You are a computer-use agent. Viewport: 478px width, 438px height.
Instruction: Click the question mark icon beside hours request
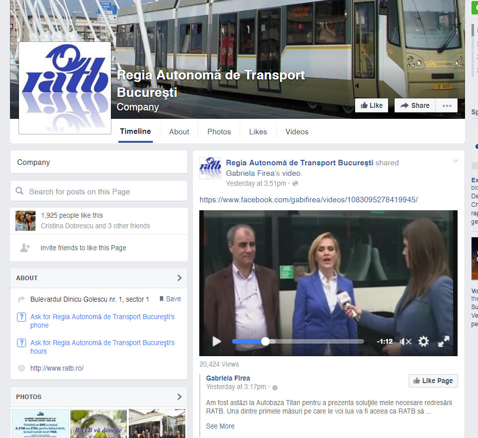(x=21, y=343)
